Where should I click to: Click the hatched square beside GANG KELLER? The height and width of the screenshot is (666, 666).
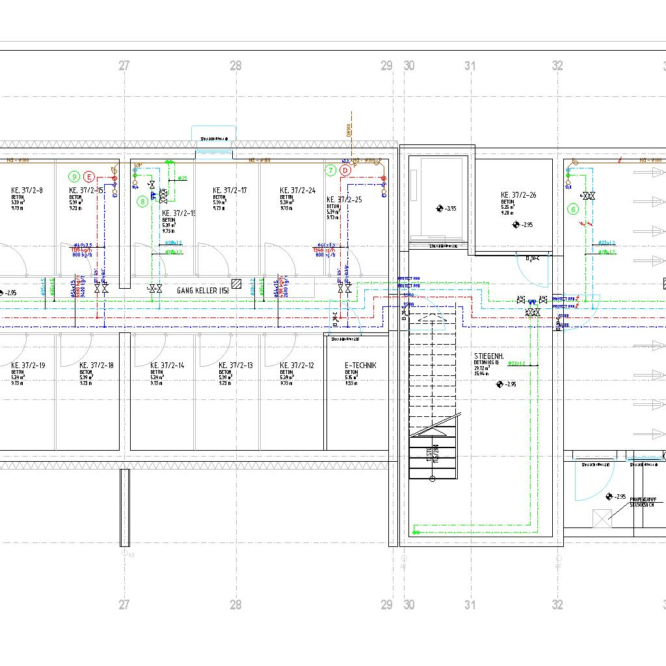point(237,284)
